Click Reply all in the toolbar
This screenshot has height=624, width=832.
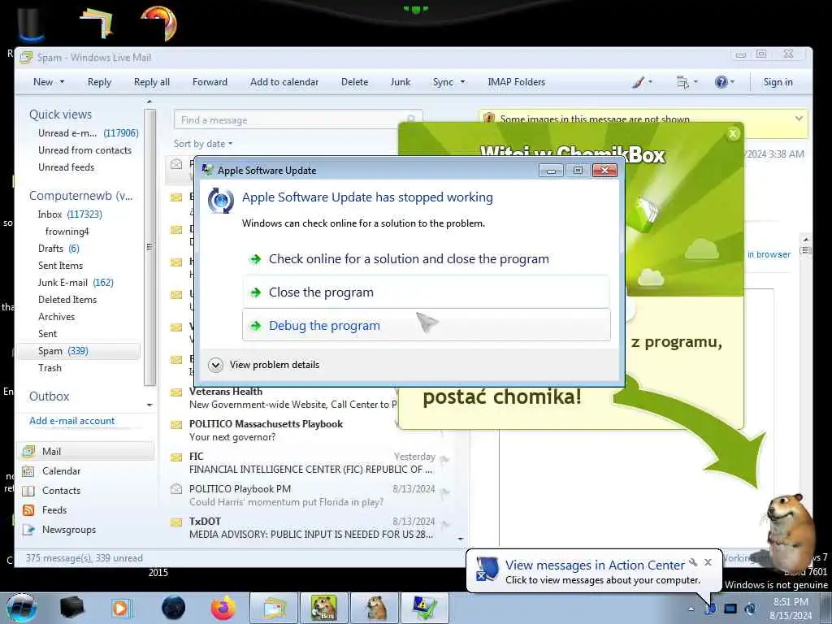[x=152, y=82]
